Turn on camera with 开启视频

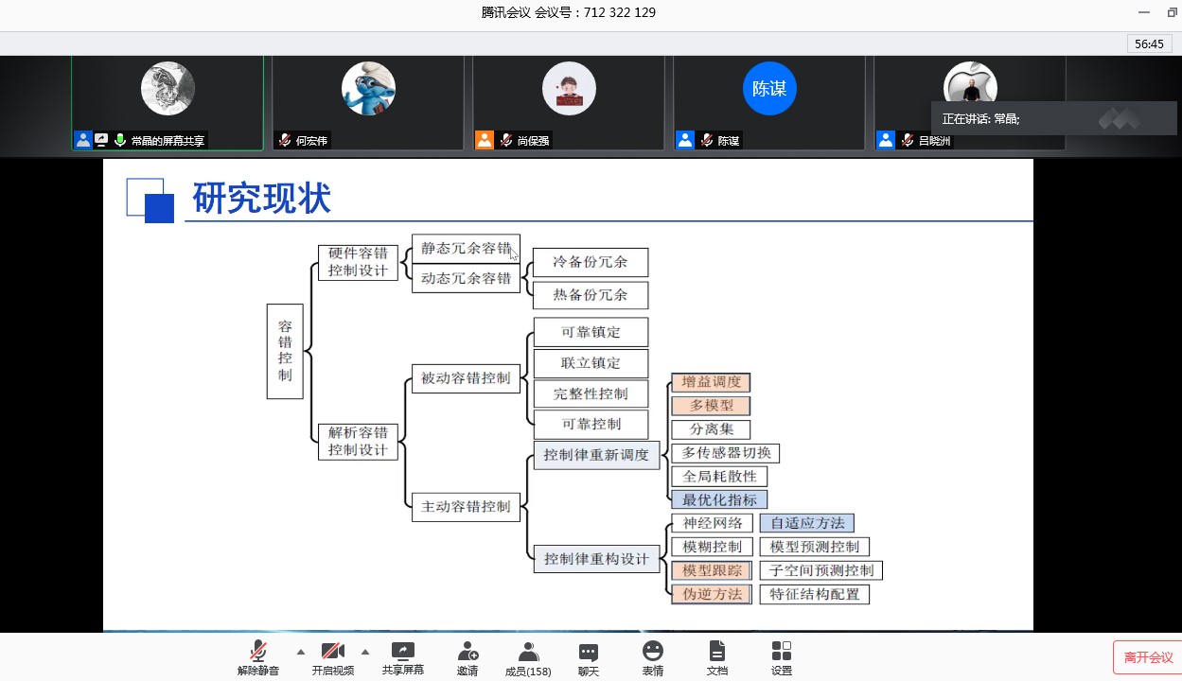(x=332, y=657)
